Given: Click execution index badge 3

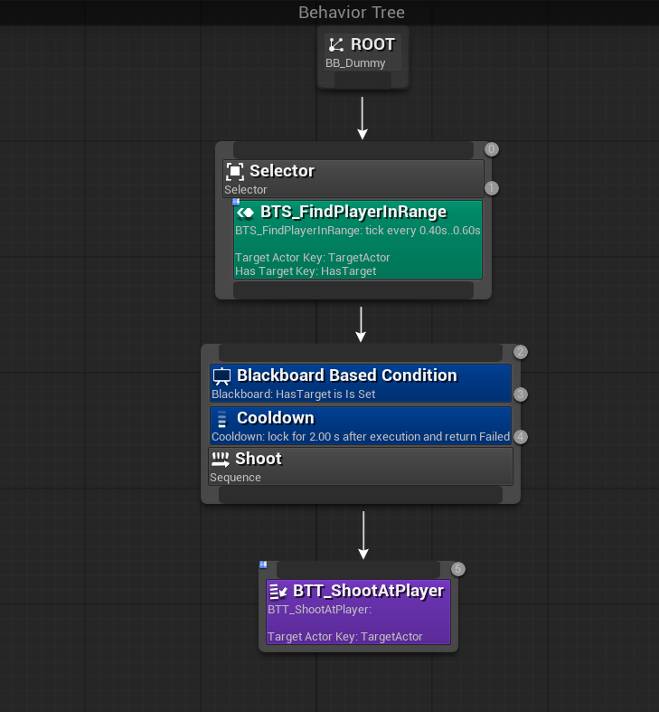Looking at the screenshot, I should tap(520, 394).
